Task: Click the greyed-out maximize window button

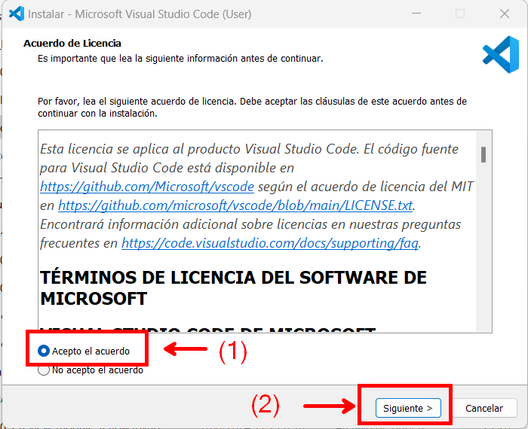Action: tap(460, 14)
